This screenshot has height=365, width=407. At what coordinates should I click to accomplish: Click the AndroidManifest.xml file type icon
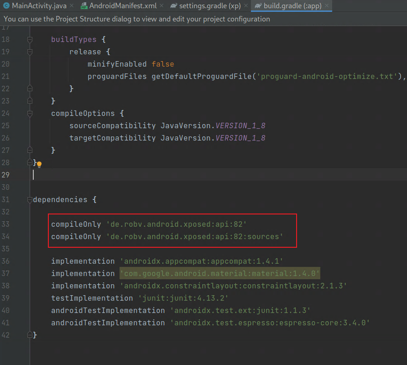pyautogui.click(x=83, y=6)
